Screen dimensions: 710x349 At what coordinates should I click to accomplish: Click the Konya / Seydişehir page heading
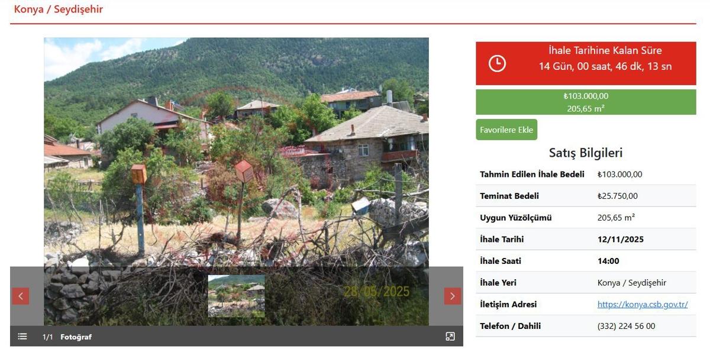pyautogui.click(x=59, y=9)
